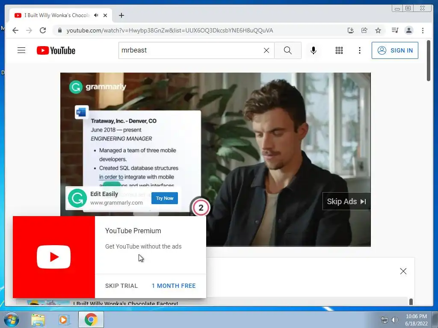Screen dimensions: 438x328
Task: Select the I Built Willy Wonka's tab
Action: coord(57,15)
